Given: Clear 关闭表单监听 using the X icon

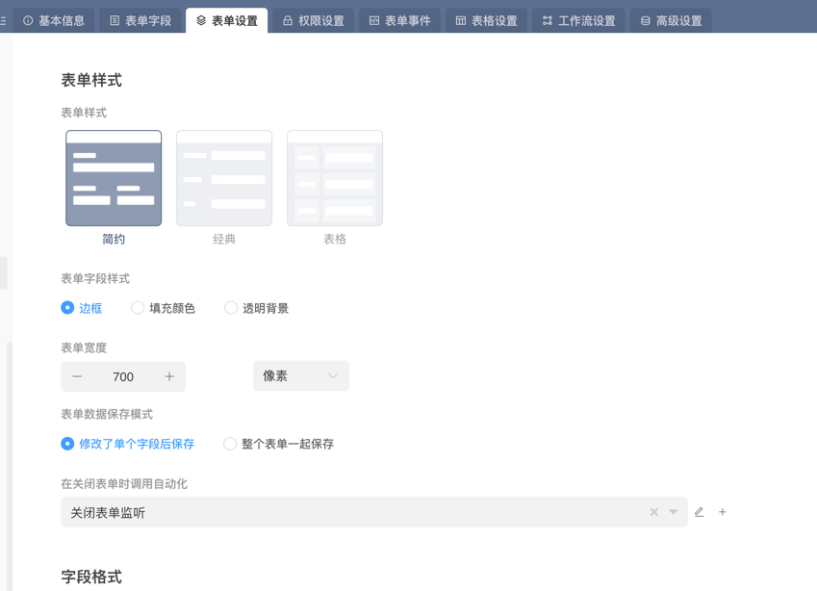Looking at the screenshot, I should point(653,511).
